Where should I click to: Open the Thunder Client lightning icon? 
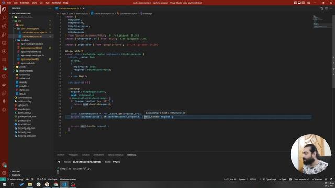tap(4, 51)
